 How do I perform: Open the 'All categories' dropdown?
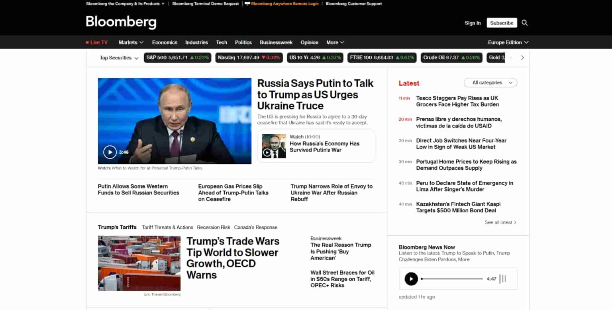click(490, 82)
